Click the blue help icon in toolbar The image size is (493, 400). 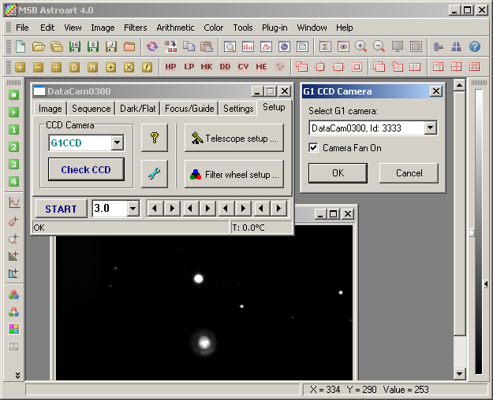tap(475, 46)
